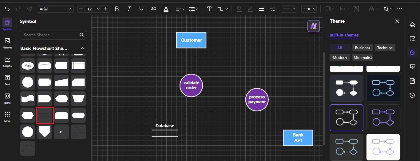Toggle strikethrough ab formatting
Viewport: 420px width, 161px height.
(x=154, y=9)
